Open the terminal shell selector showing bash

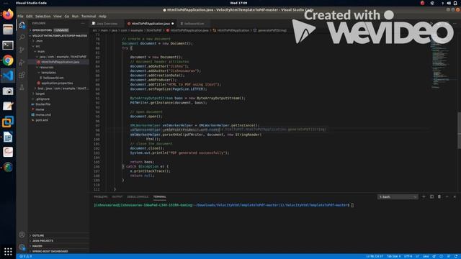pyautogui.click(x=397, y=196)
